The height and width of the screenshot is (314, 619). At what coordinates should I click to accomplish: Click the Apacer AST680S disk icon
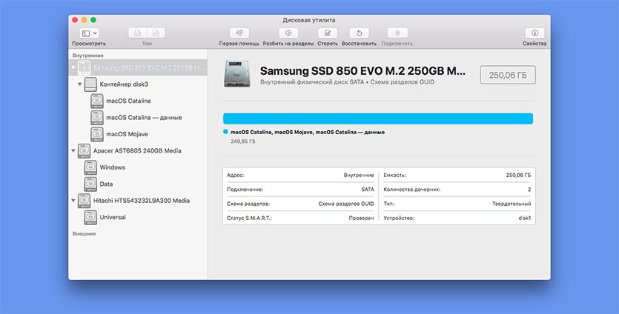point(84,150)
